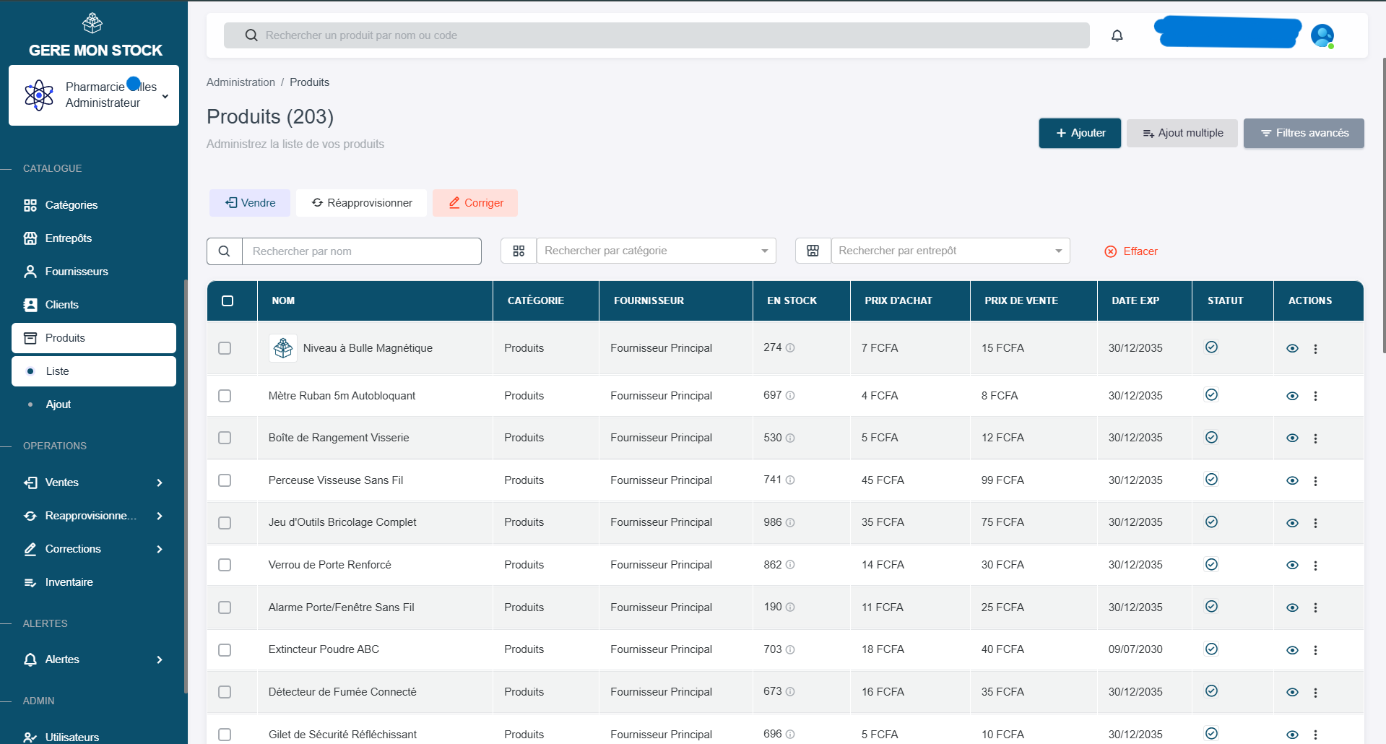Image resolution: width=1386 pixels, height=744 pixels.
Task: Click the Administration breadcrumb link
Action: pos(241,82)
